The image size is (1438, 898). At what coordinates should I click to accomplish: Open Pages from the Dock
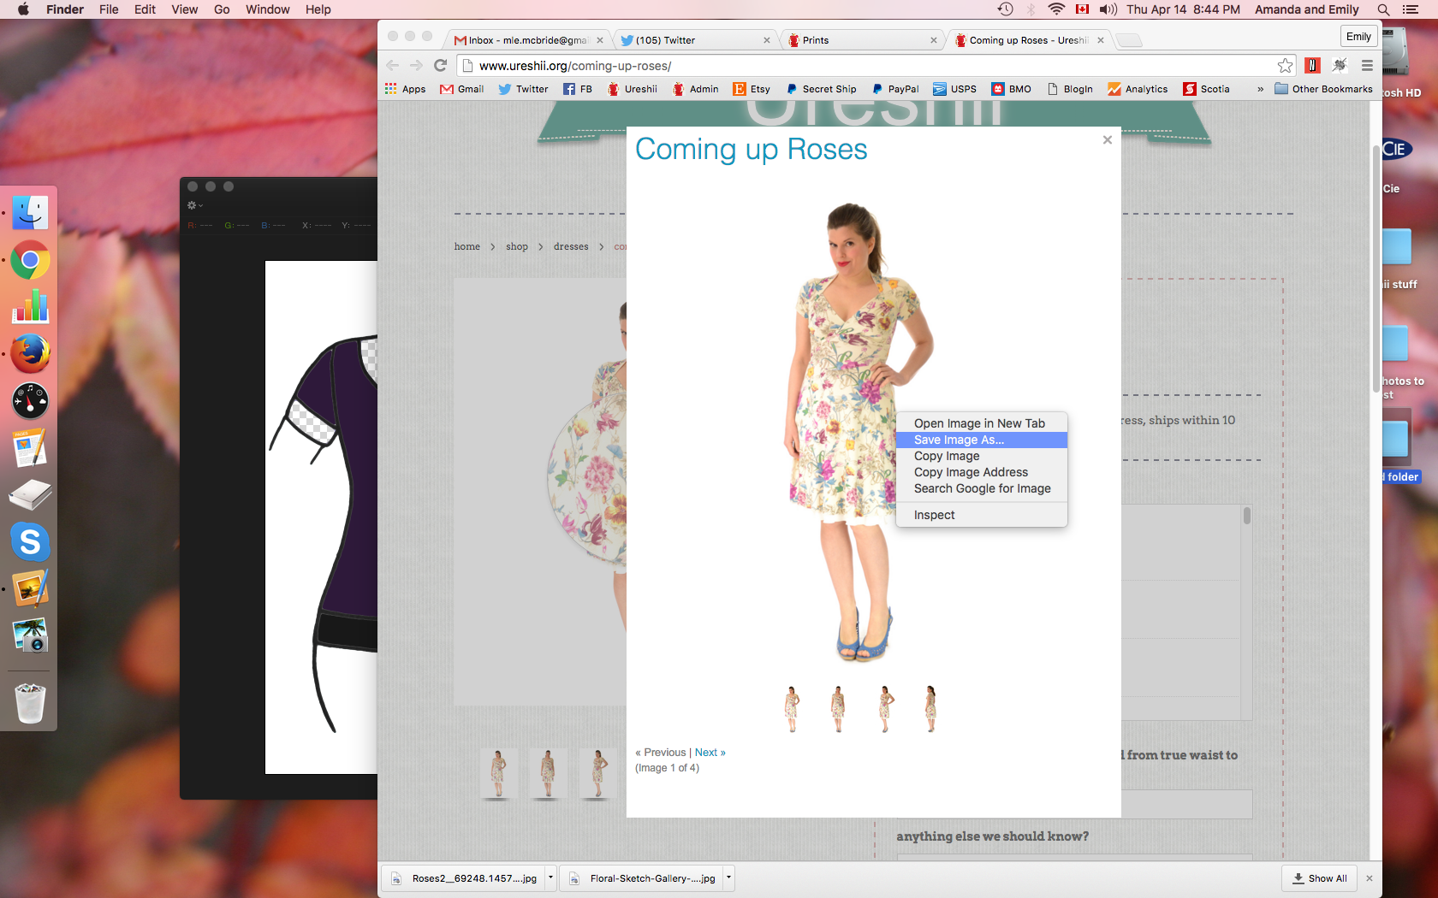pyautogui.click(x=30, y=447)
